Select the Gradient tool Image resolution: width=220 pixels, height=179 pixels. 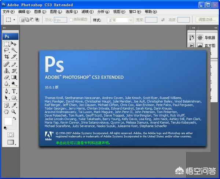click(14, 77)
